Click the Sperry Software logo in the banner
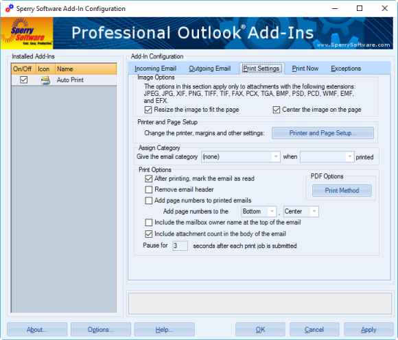398x340 pixels. click(27, 33)
